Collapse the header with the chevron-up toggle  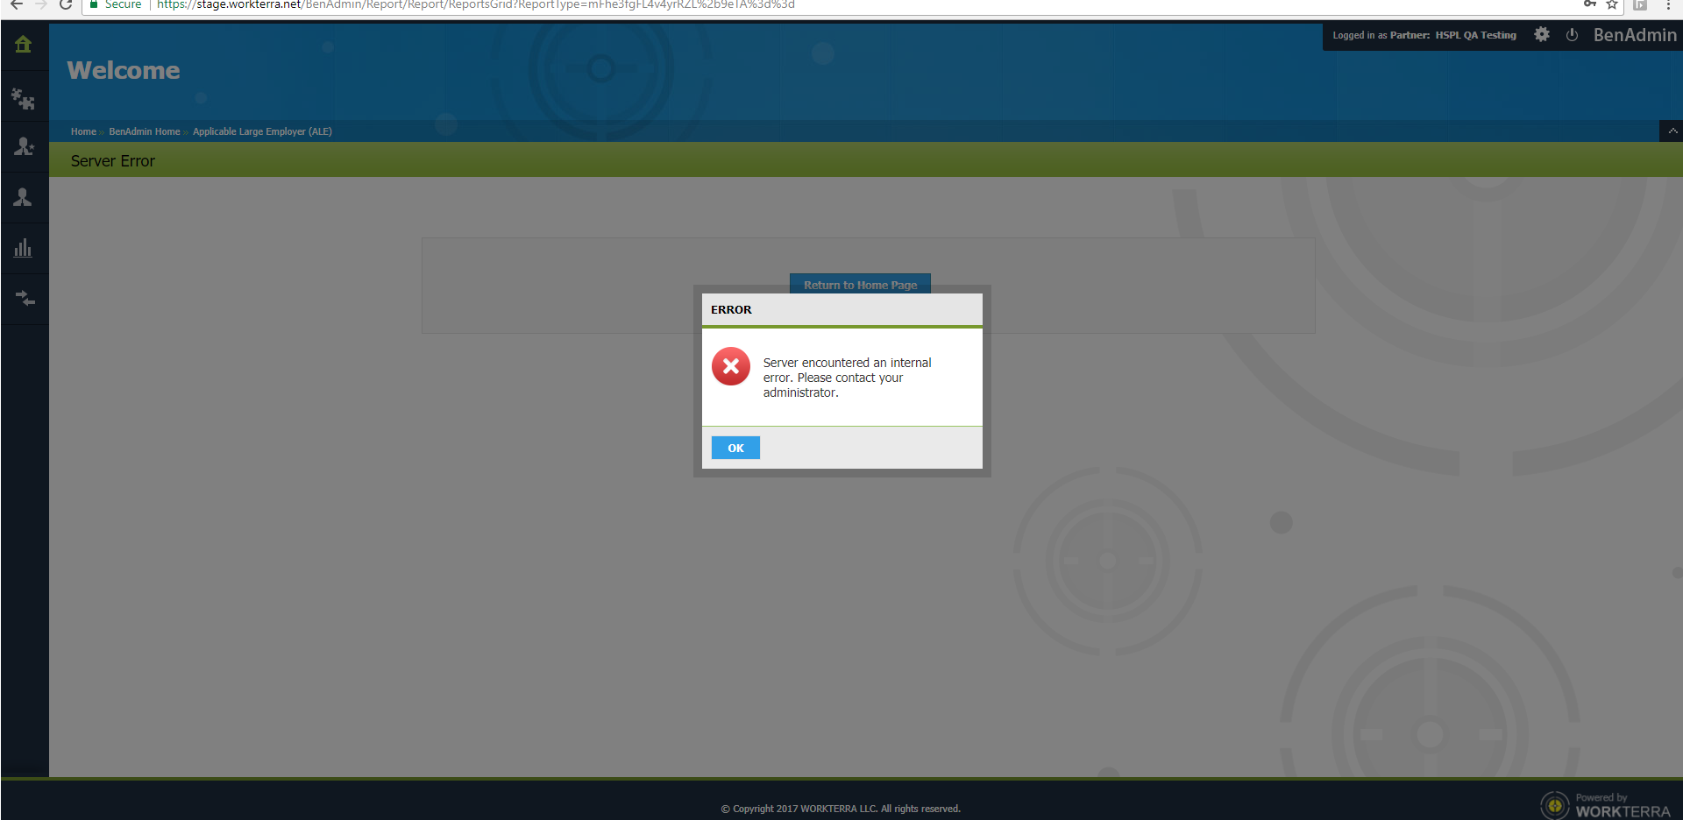click(1672, 131)
